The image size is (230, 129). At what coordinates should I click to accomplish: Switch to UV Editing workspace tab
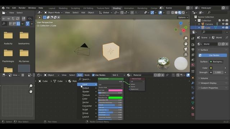88,8
